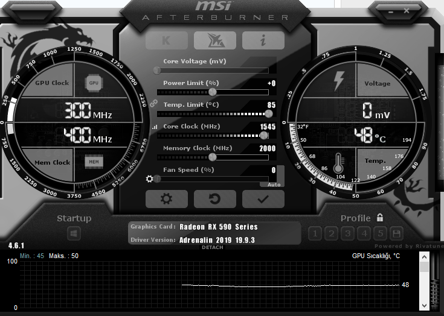This screenshot has height=316, width=444.
Task: Click the 300 MHz GPU clock readout
Action: [x=88, y=110]
